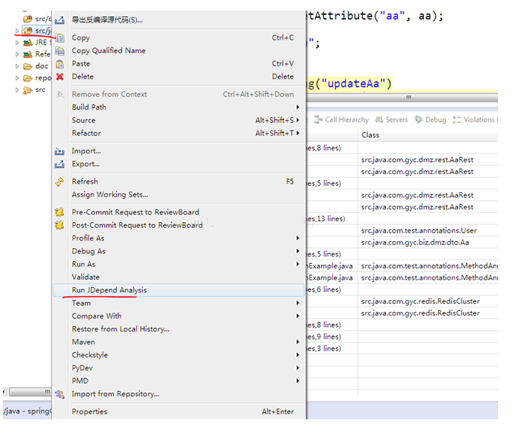
Task: Select Run JDepend Analysis
Action: pos(179,290)
